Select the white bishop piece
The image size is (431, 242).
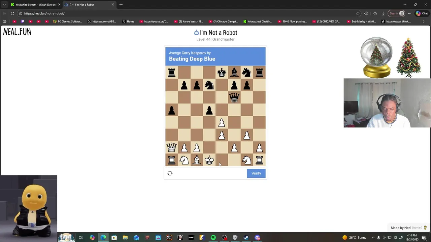click(x=197, y=160)
